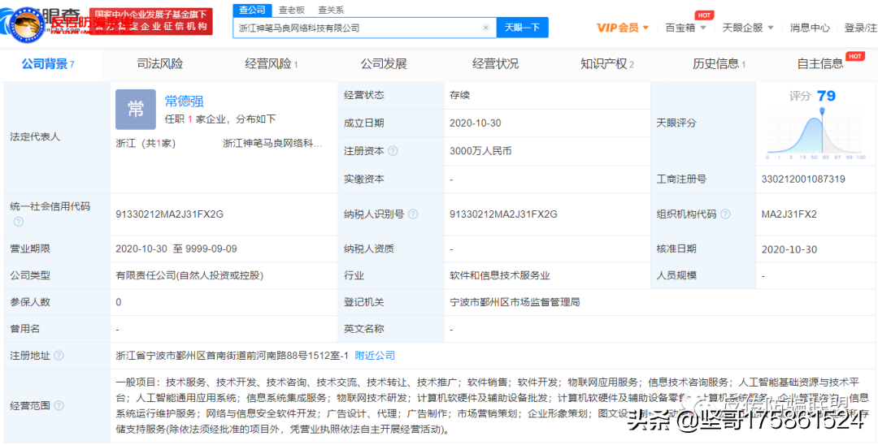Click the 登录/注册 link
This screenshot has width=878, height=445.
(x=861, y=28)
